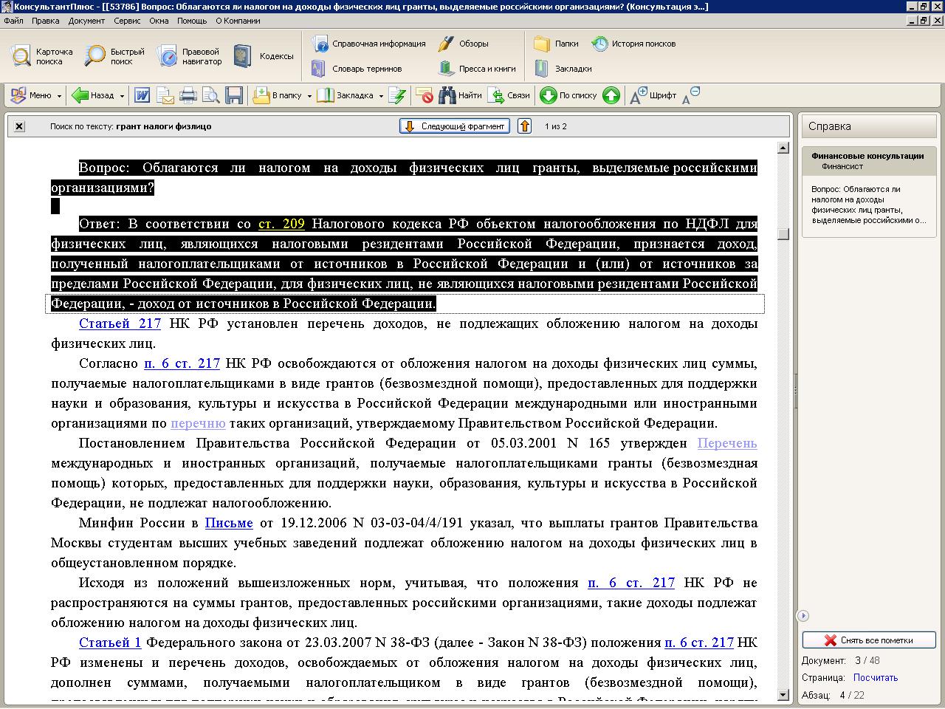The image size is (945, 709).
Task: Click the floppy disk save icon
Action: click(x=234, y=95)
